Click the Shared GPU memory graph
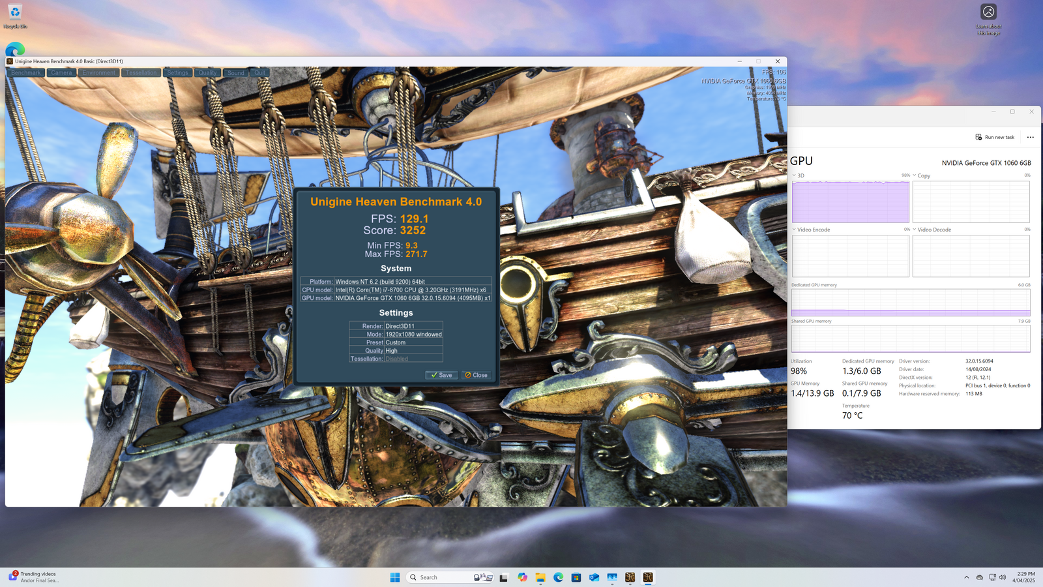The height and width of the screenshot is (587, 1043). pos(911,339)
